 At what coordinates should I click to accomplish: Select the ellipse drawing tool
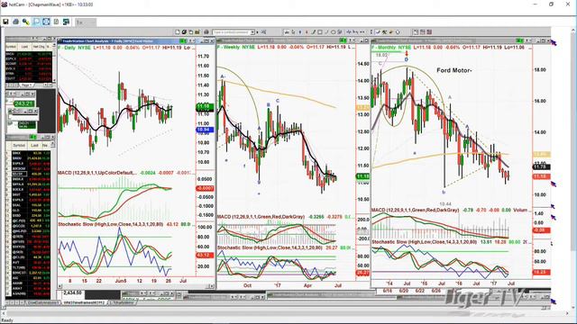click(334, 32)
